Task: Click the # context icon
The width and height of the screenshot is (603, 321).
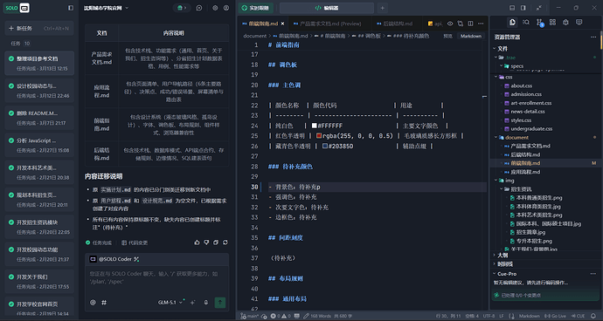Action: click(x=104, y=303)
